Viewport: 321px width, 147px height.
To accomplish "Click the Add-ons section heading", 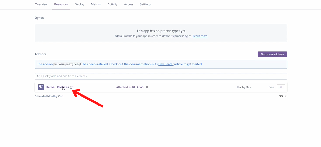I will (41, 54).
